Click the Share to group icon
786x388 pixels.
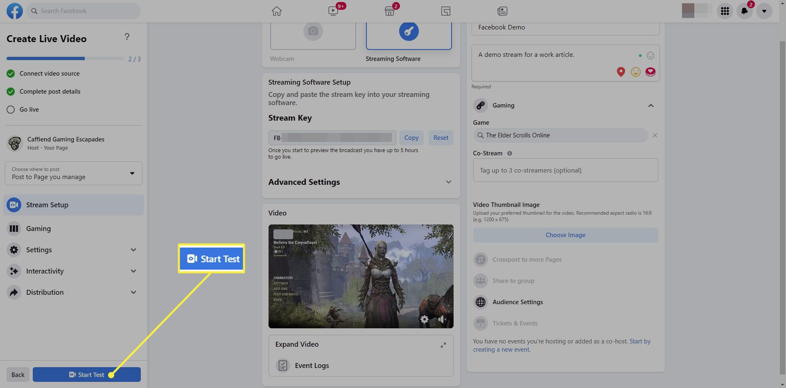click(481, 281)
